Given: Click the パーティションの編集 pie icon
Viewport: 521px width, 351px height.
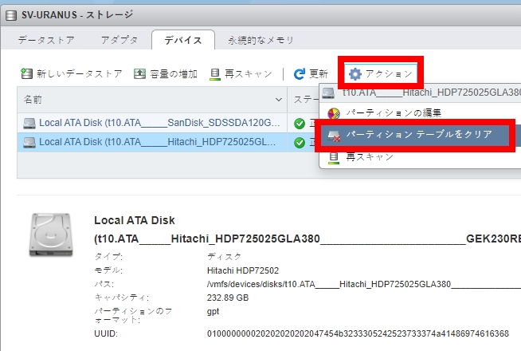Looking at the screenshot, I should (x=334, y=113).
